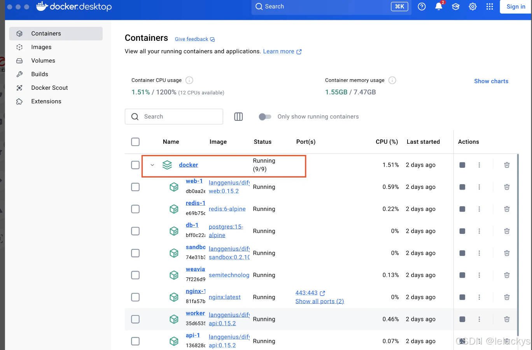Screen dimensions: 532x350
Task: Check the web-1 row checkbox
Action: pyautogui.click(x=135, y=187)
